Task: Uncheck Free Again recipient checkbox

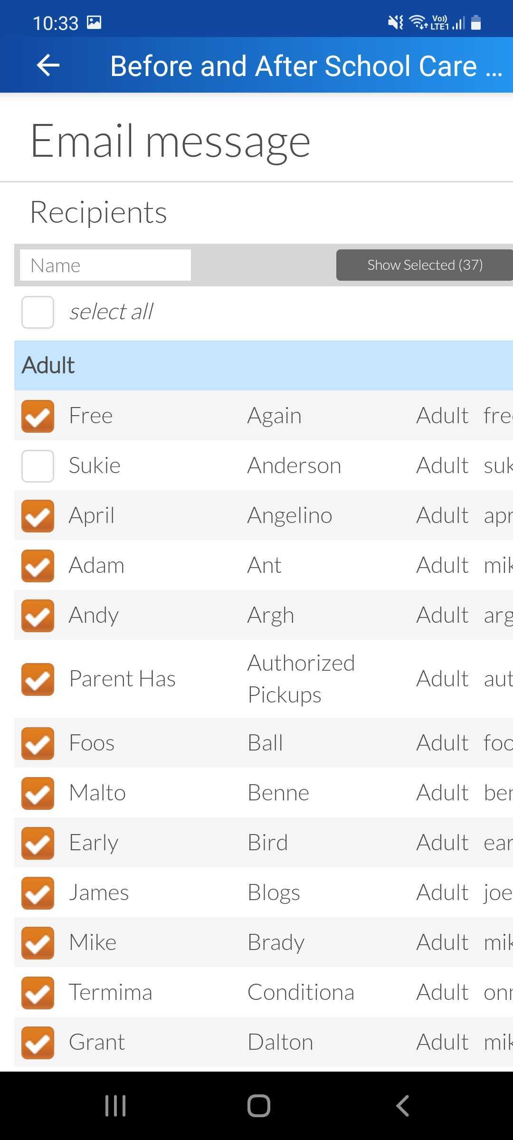Action: pyautogui.click(x=38, y=416)
